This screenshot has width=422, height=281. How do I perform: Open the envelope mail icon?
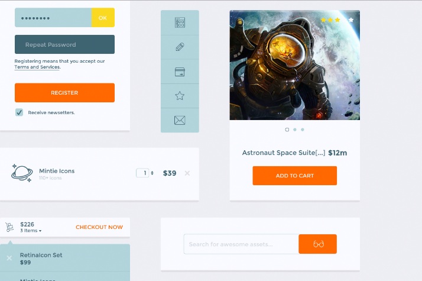[180, 120]
